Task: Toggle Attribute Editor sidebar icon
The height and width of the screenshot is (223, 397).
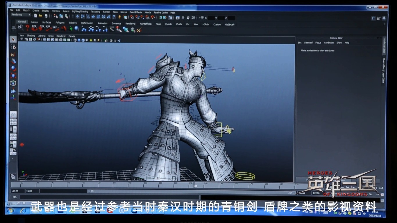Action: [373, 18]
